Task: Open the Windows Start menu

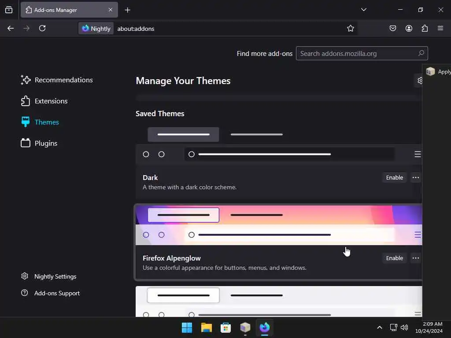Action: pos(187,327)
